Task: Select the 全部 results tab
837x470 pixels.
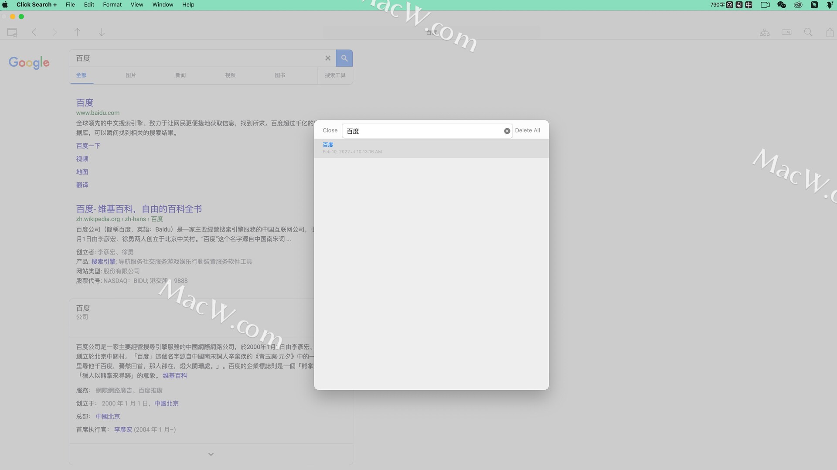Action: coord(81,75)
